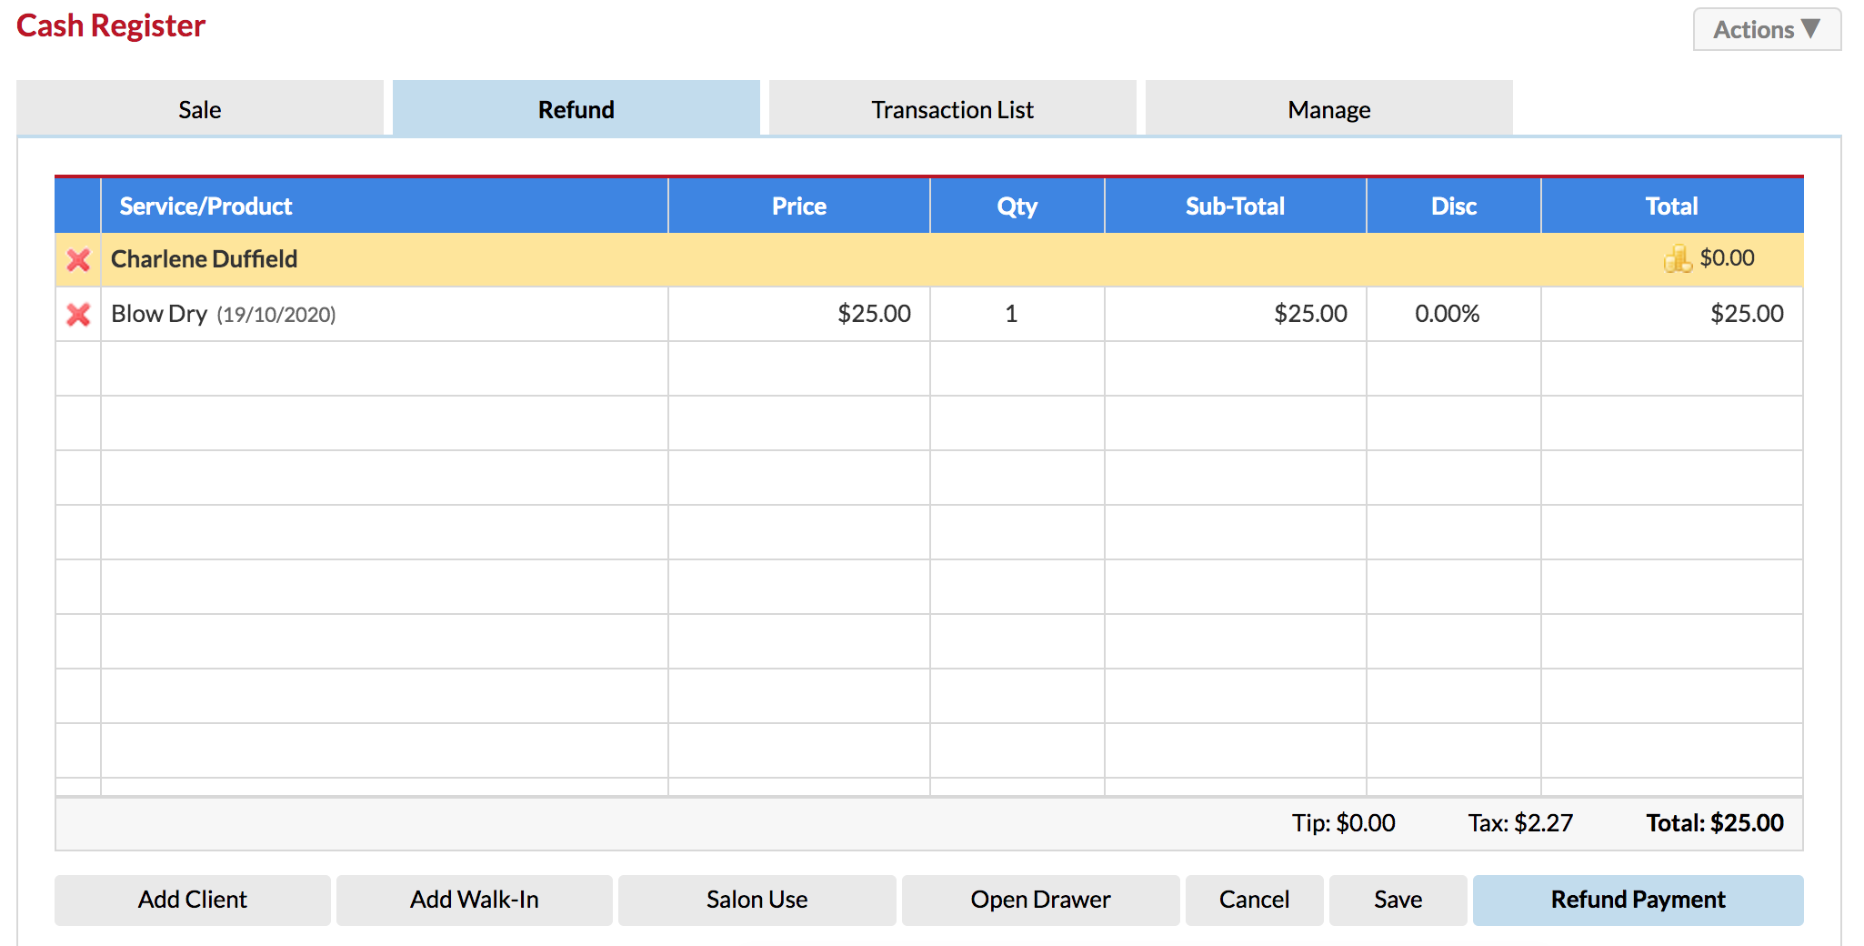Cancel the current refund
This screenshot has height=946, width=1864.
pyautogui.click(x=1255, y=900)
